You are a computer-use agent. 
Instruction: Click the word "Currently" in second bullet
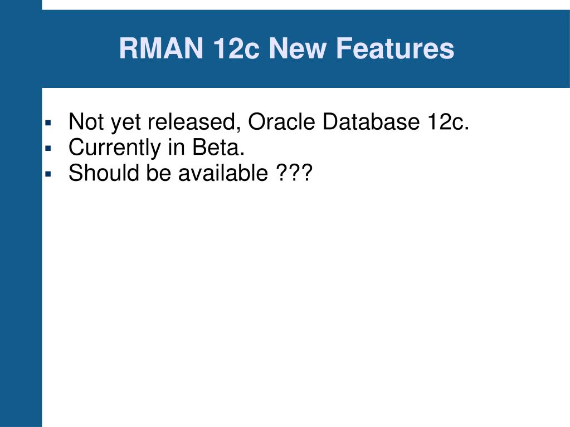[115, 148]
